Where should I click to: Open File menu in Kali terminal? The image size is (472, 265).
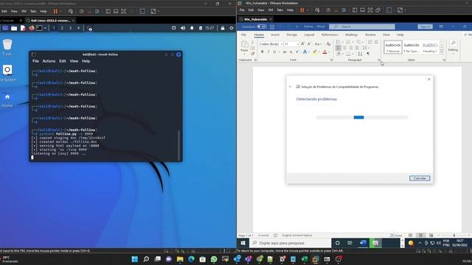coord(35,61)
